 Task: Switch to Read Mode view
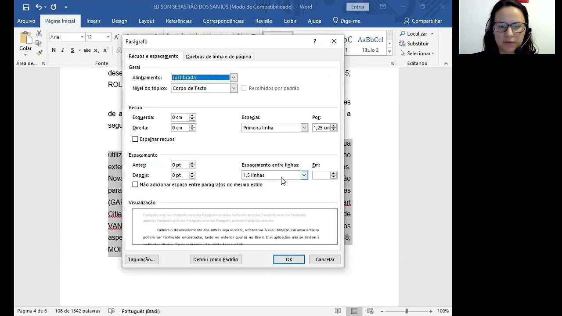(x=338, y=311)
